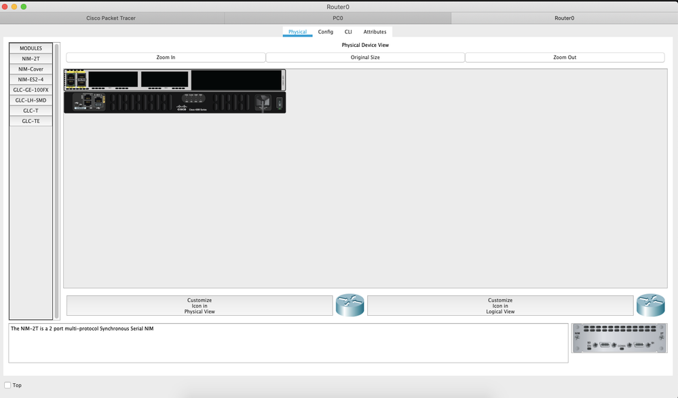The image size is (678, 398).
Task: Select the NIM-2T module
Action: (x=31, y=59)
